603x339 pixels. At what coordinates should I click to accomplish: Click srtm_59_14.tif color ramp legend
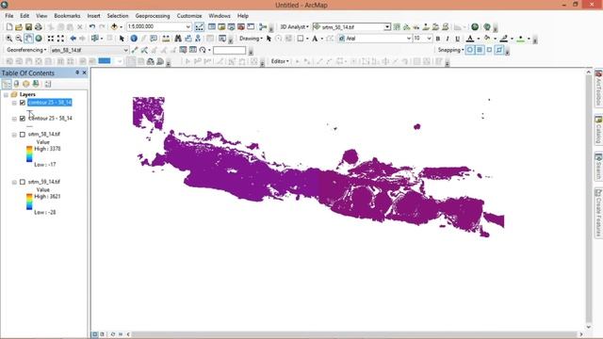(29, 202)
